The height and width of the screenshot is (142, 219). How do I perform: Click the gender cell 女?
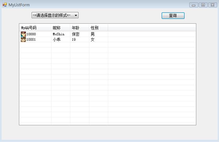[x=92, y=39]
